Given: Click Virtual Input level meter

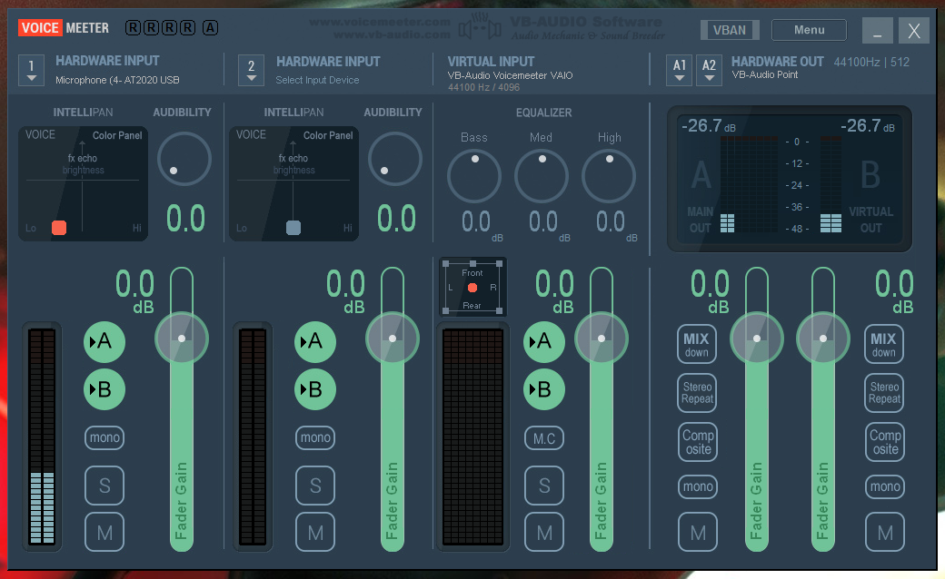Looking at the screenshot, I should (x=473, y=437).
